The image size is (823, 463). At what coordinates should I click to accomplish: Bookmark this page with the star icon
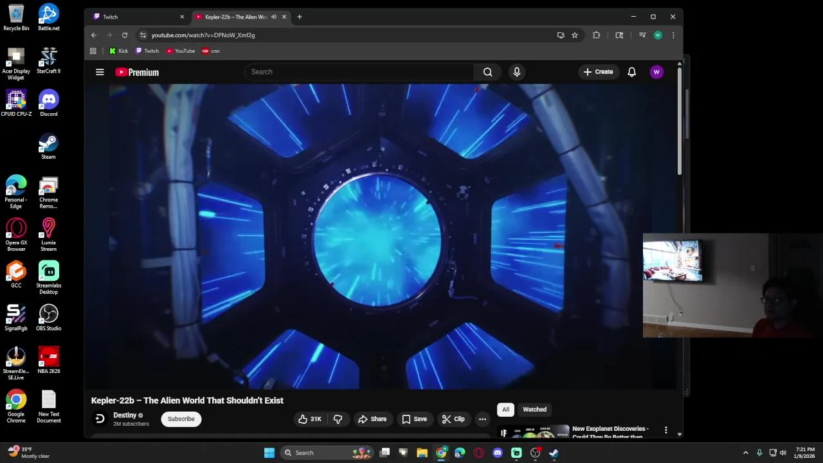[575, 35]
